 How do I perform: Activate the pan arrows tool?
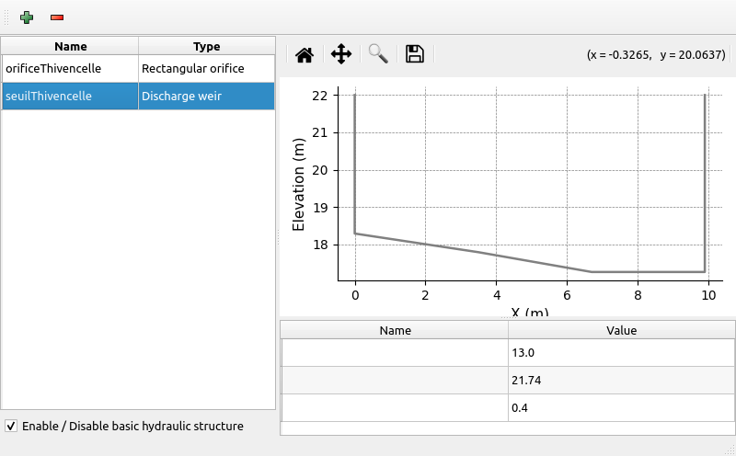(341, 54)
